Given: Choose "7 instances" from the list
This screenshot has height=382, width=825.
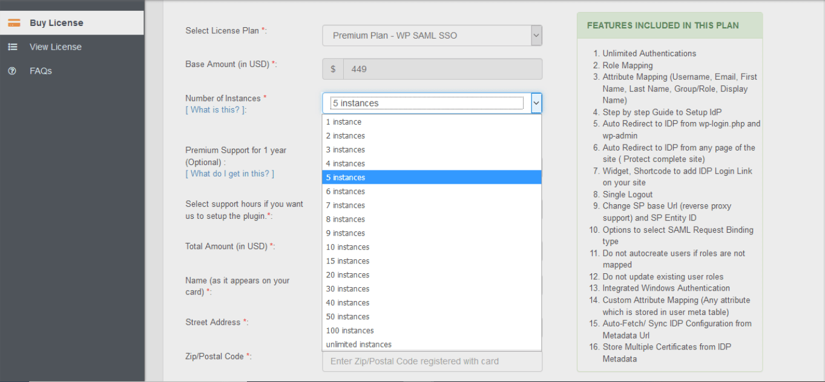Looking at the screenshot, I should coord(432,206).
